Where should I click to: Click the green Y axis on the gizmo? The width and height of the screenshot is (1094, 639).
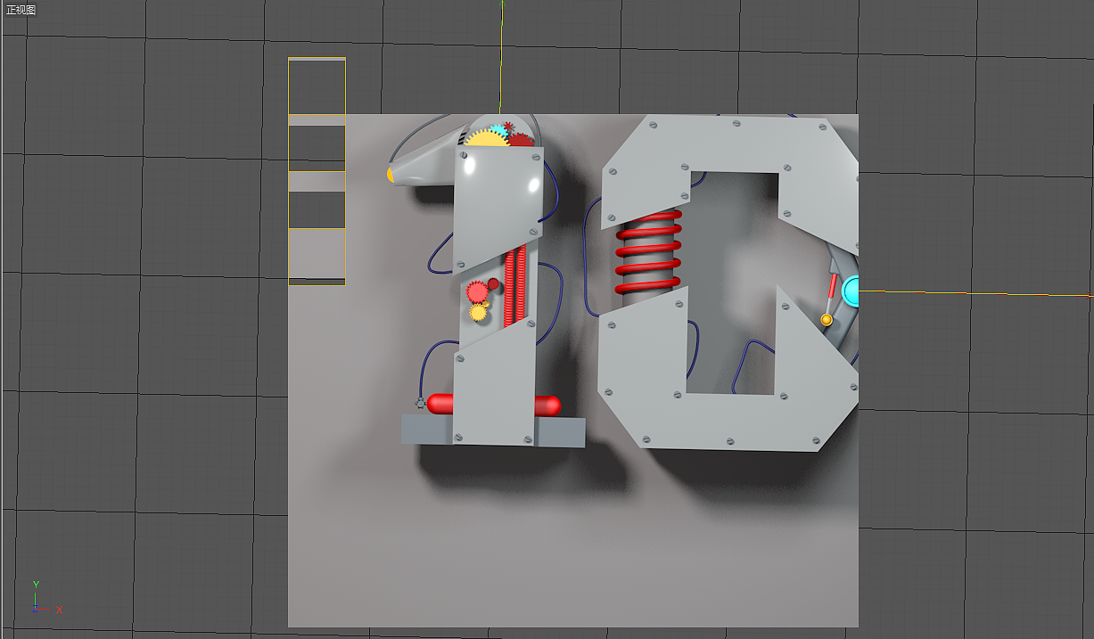click(37, 584)
